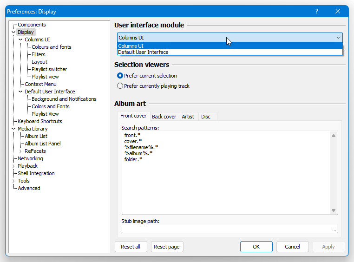
Task: Collapse the Default User Interface tree node
Action: pyautogui.click(x=20, y=92)
